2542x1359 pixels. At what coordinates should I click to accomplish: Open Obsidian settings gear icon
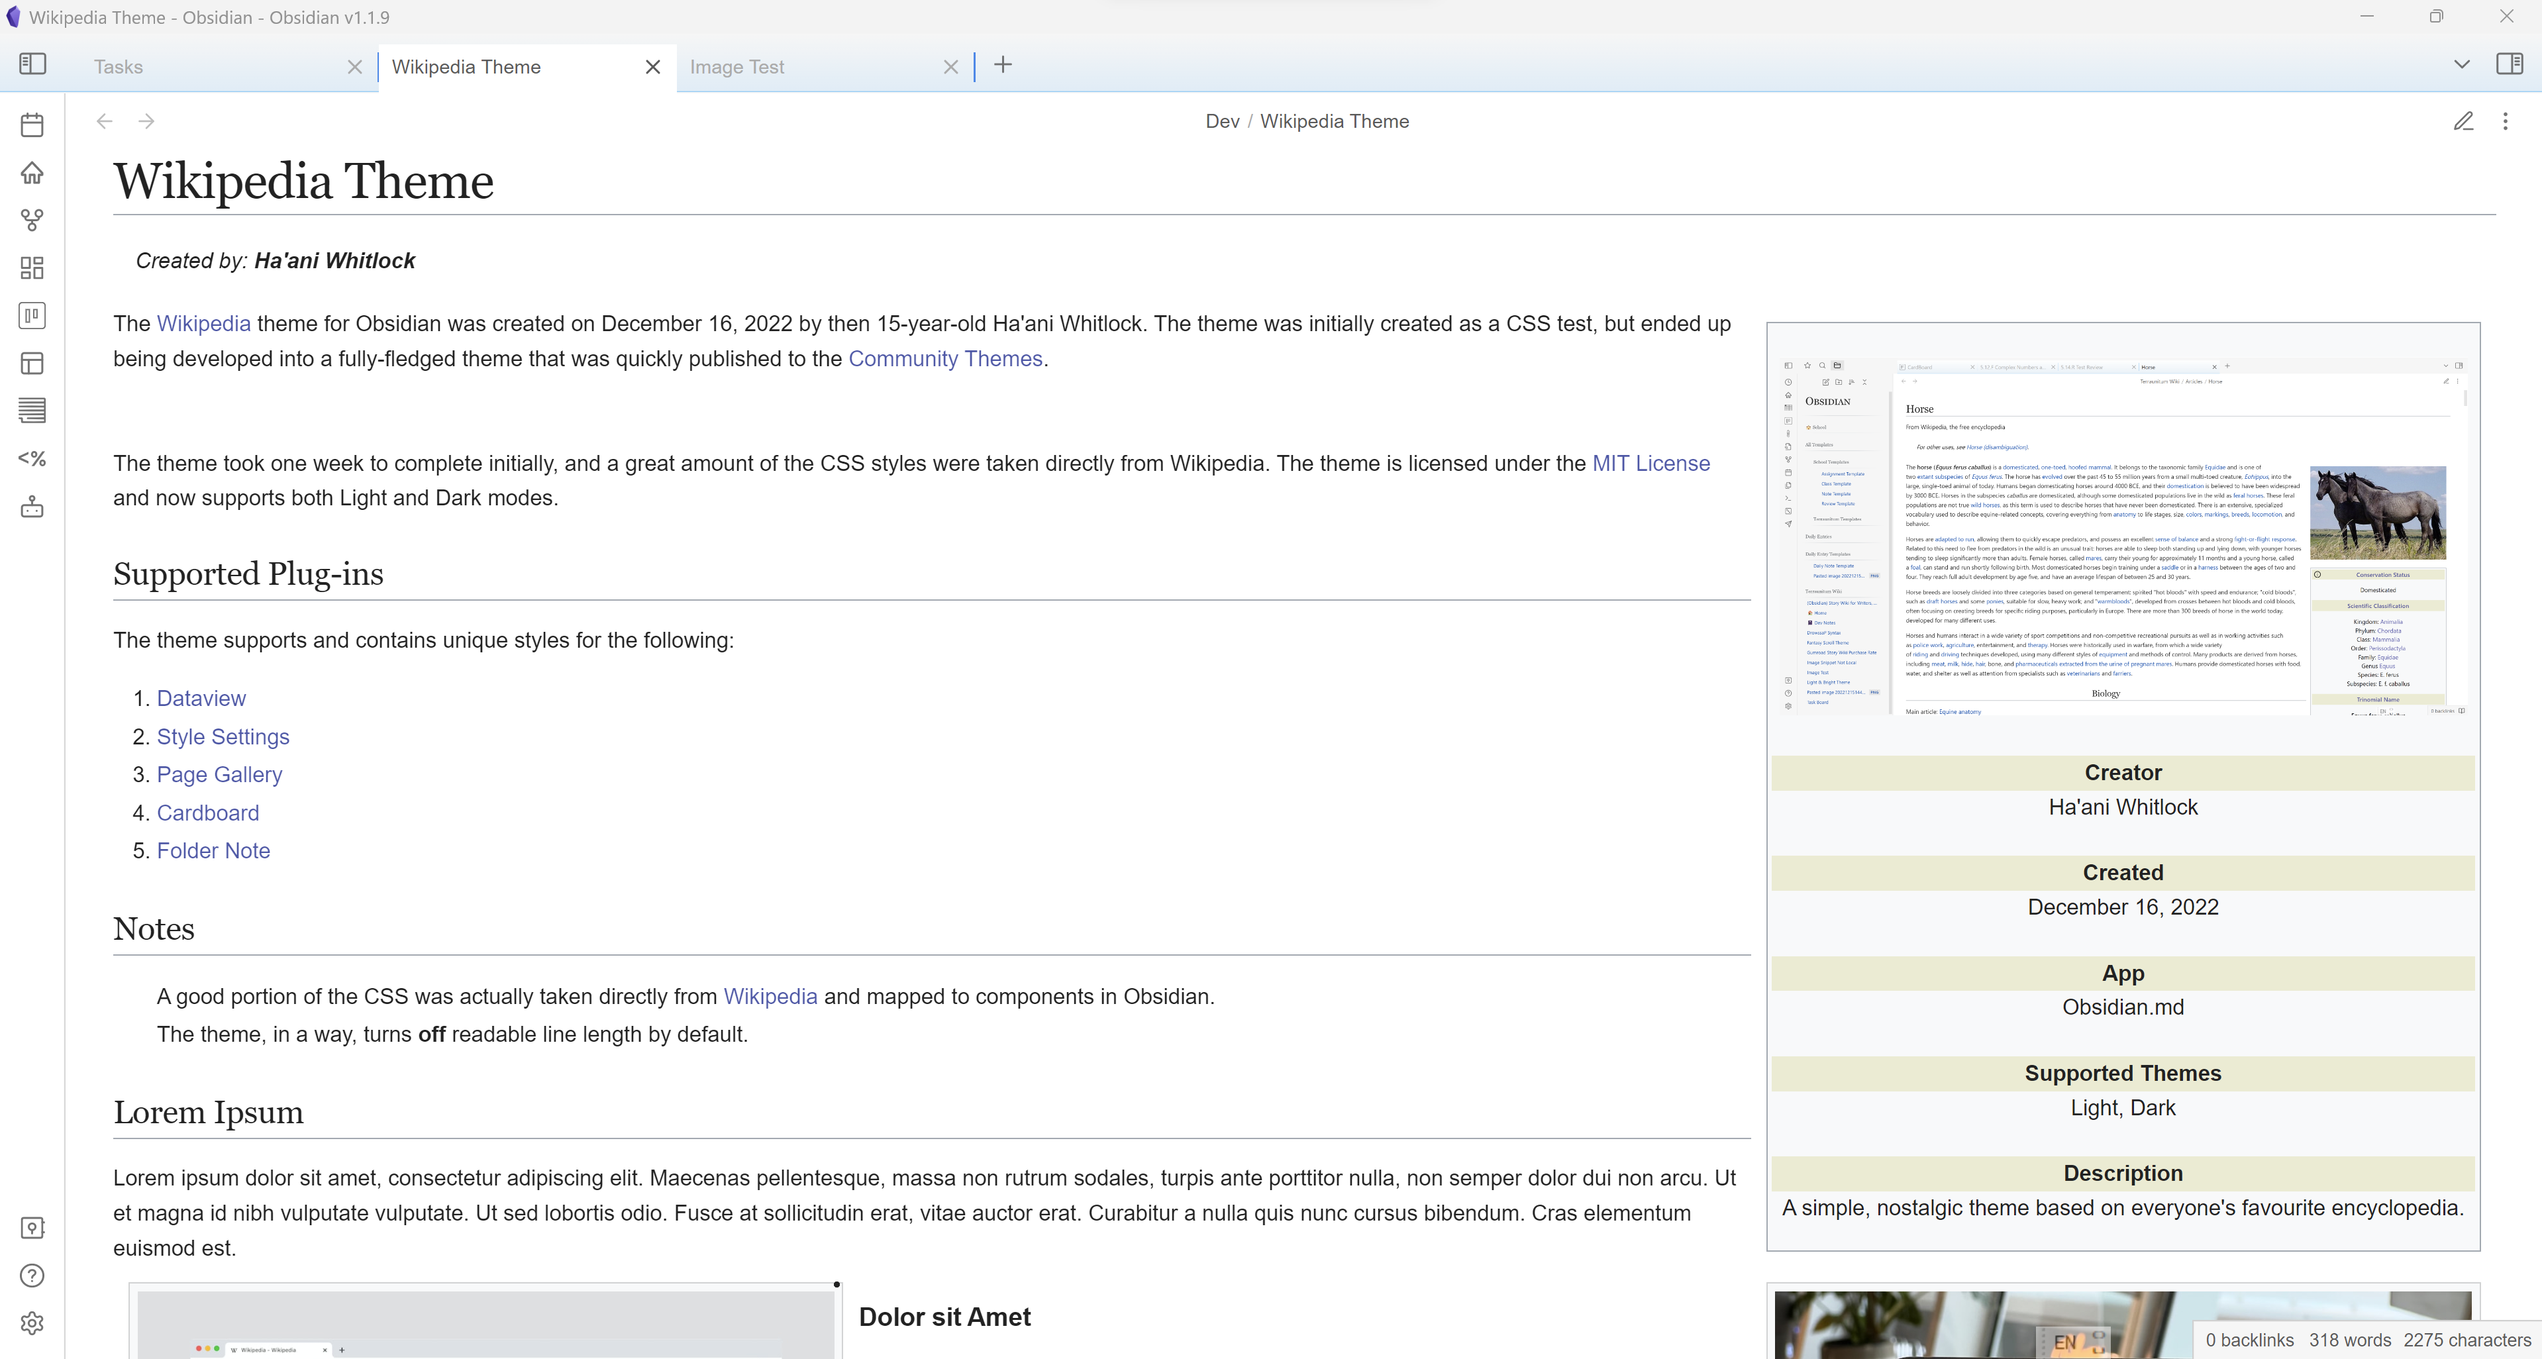tap(32, 1323)
